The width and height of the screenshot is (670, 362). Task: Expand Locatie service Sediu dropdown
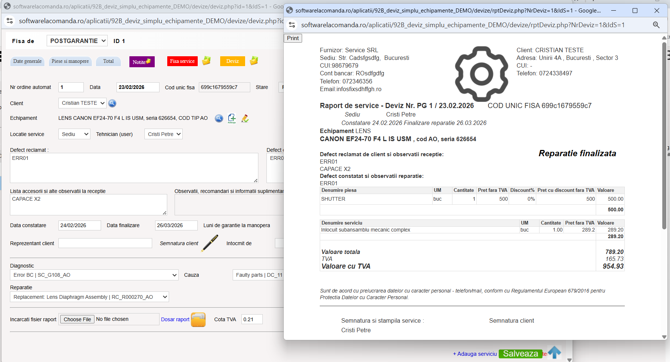(74, 134)
